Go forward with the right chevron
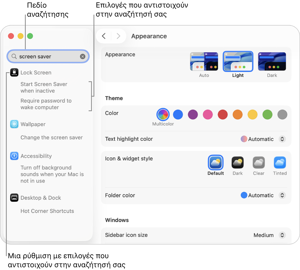The width and height of the screenshot is (300, 270). click(x=119, y=36)
